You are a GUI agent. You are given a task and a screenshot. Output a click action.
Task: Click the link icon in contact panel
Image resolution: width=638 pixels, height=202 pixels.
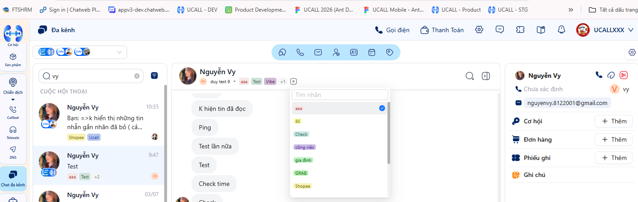[611, 75]
